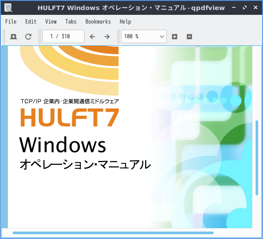The height and width of the screenshot is (239, 263).
Task: Click the 'オペレーション・マニュアル' page text
Action: coord(85,164)
